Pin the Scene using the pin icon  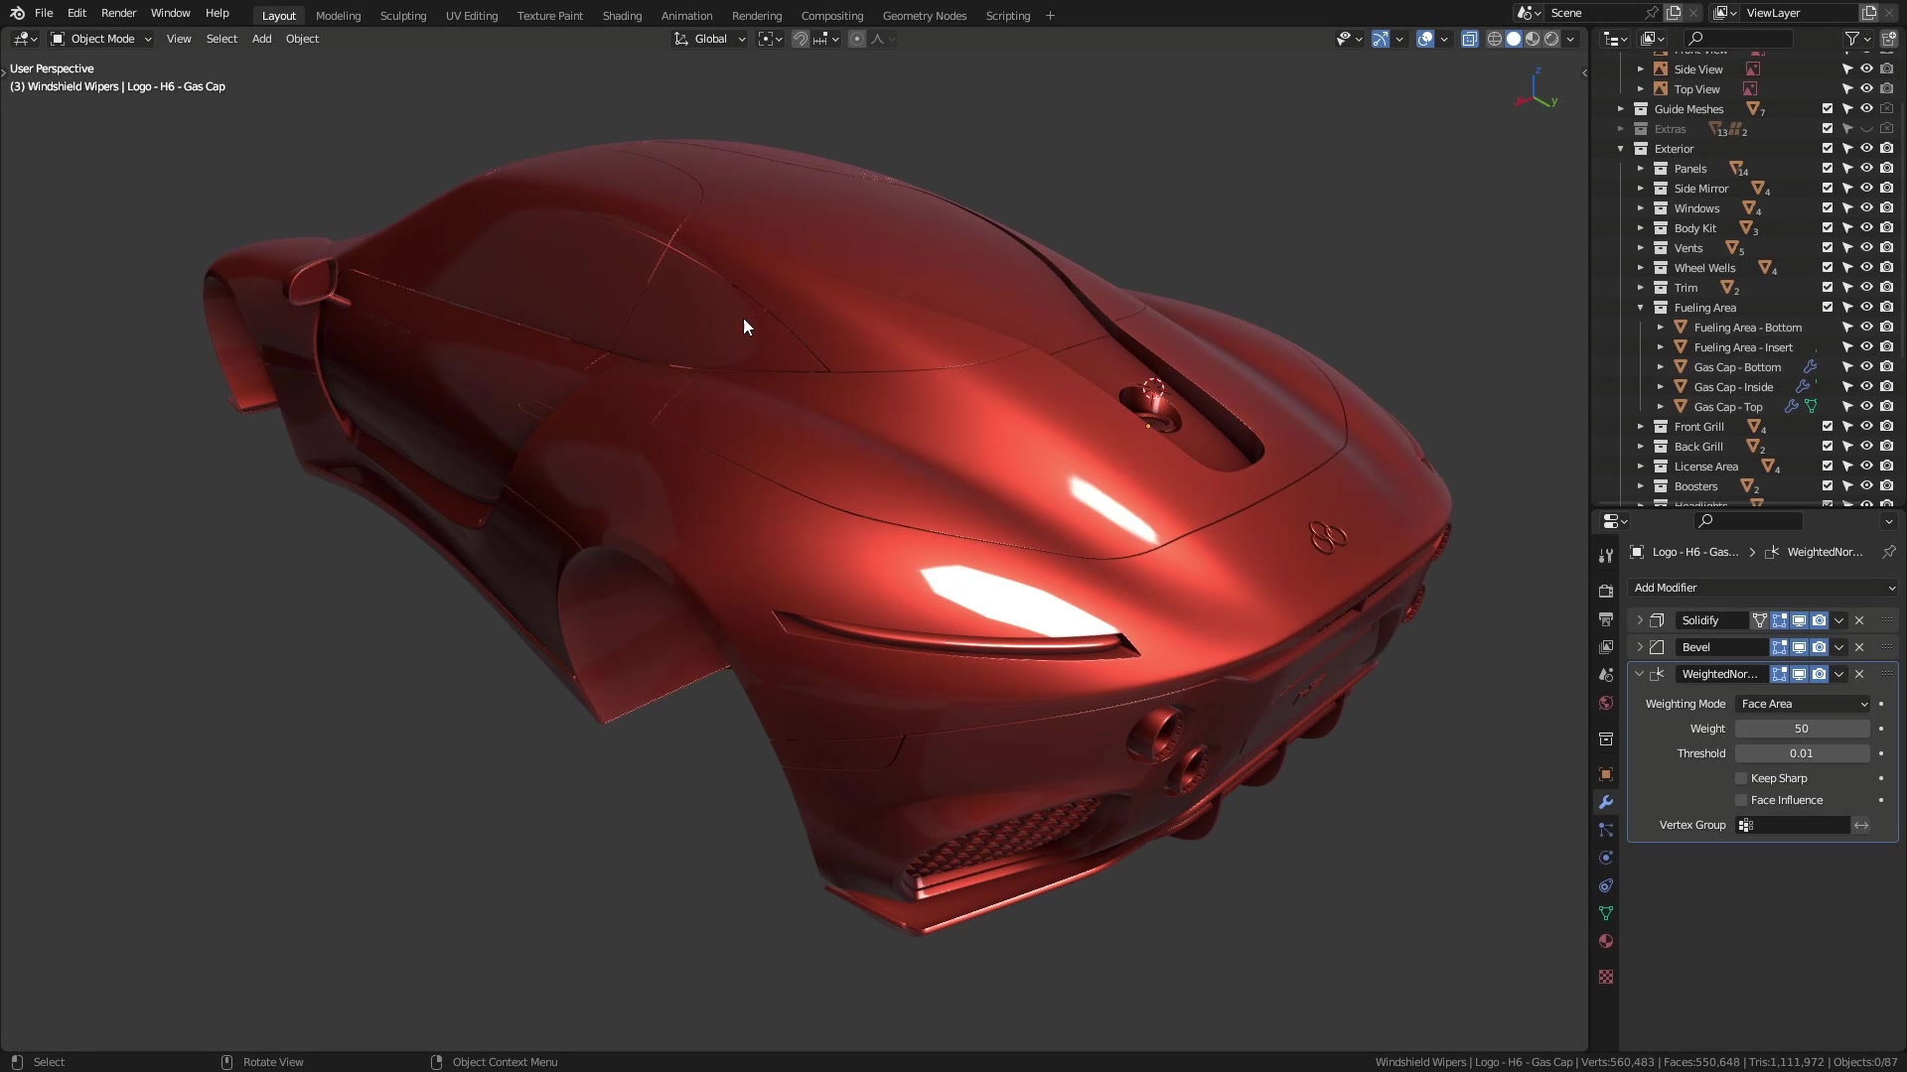pos(1652,13)
